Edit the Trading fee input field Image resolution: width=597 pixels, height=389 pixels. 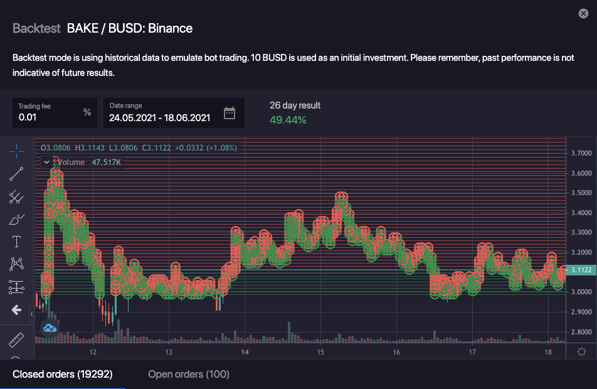(55, 113)
